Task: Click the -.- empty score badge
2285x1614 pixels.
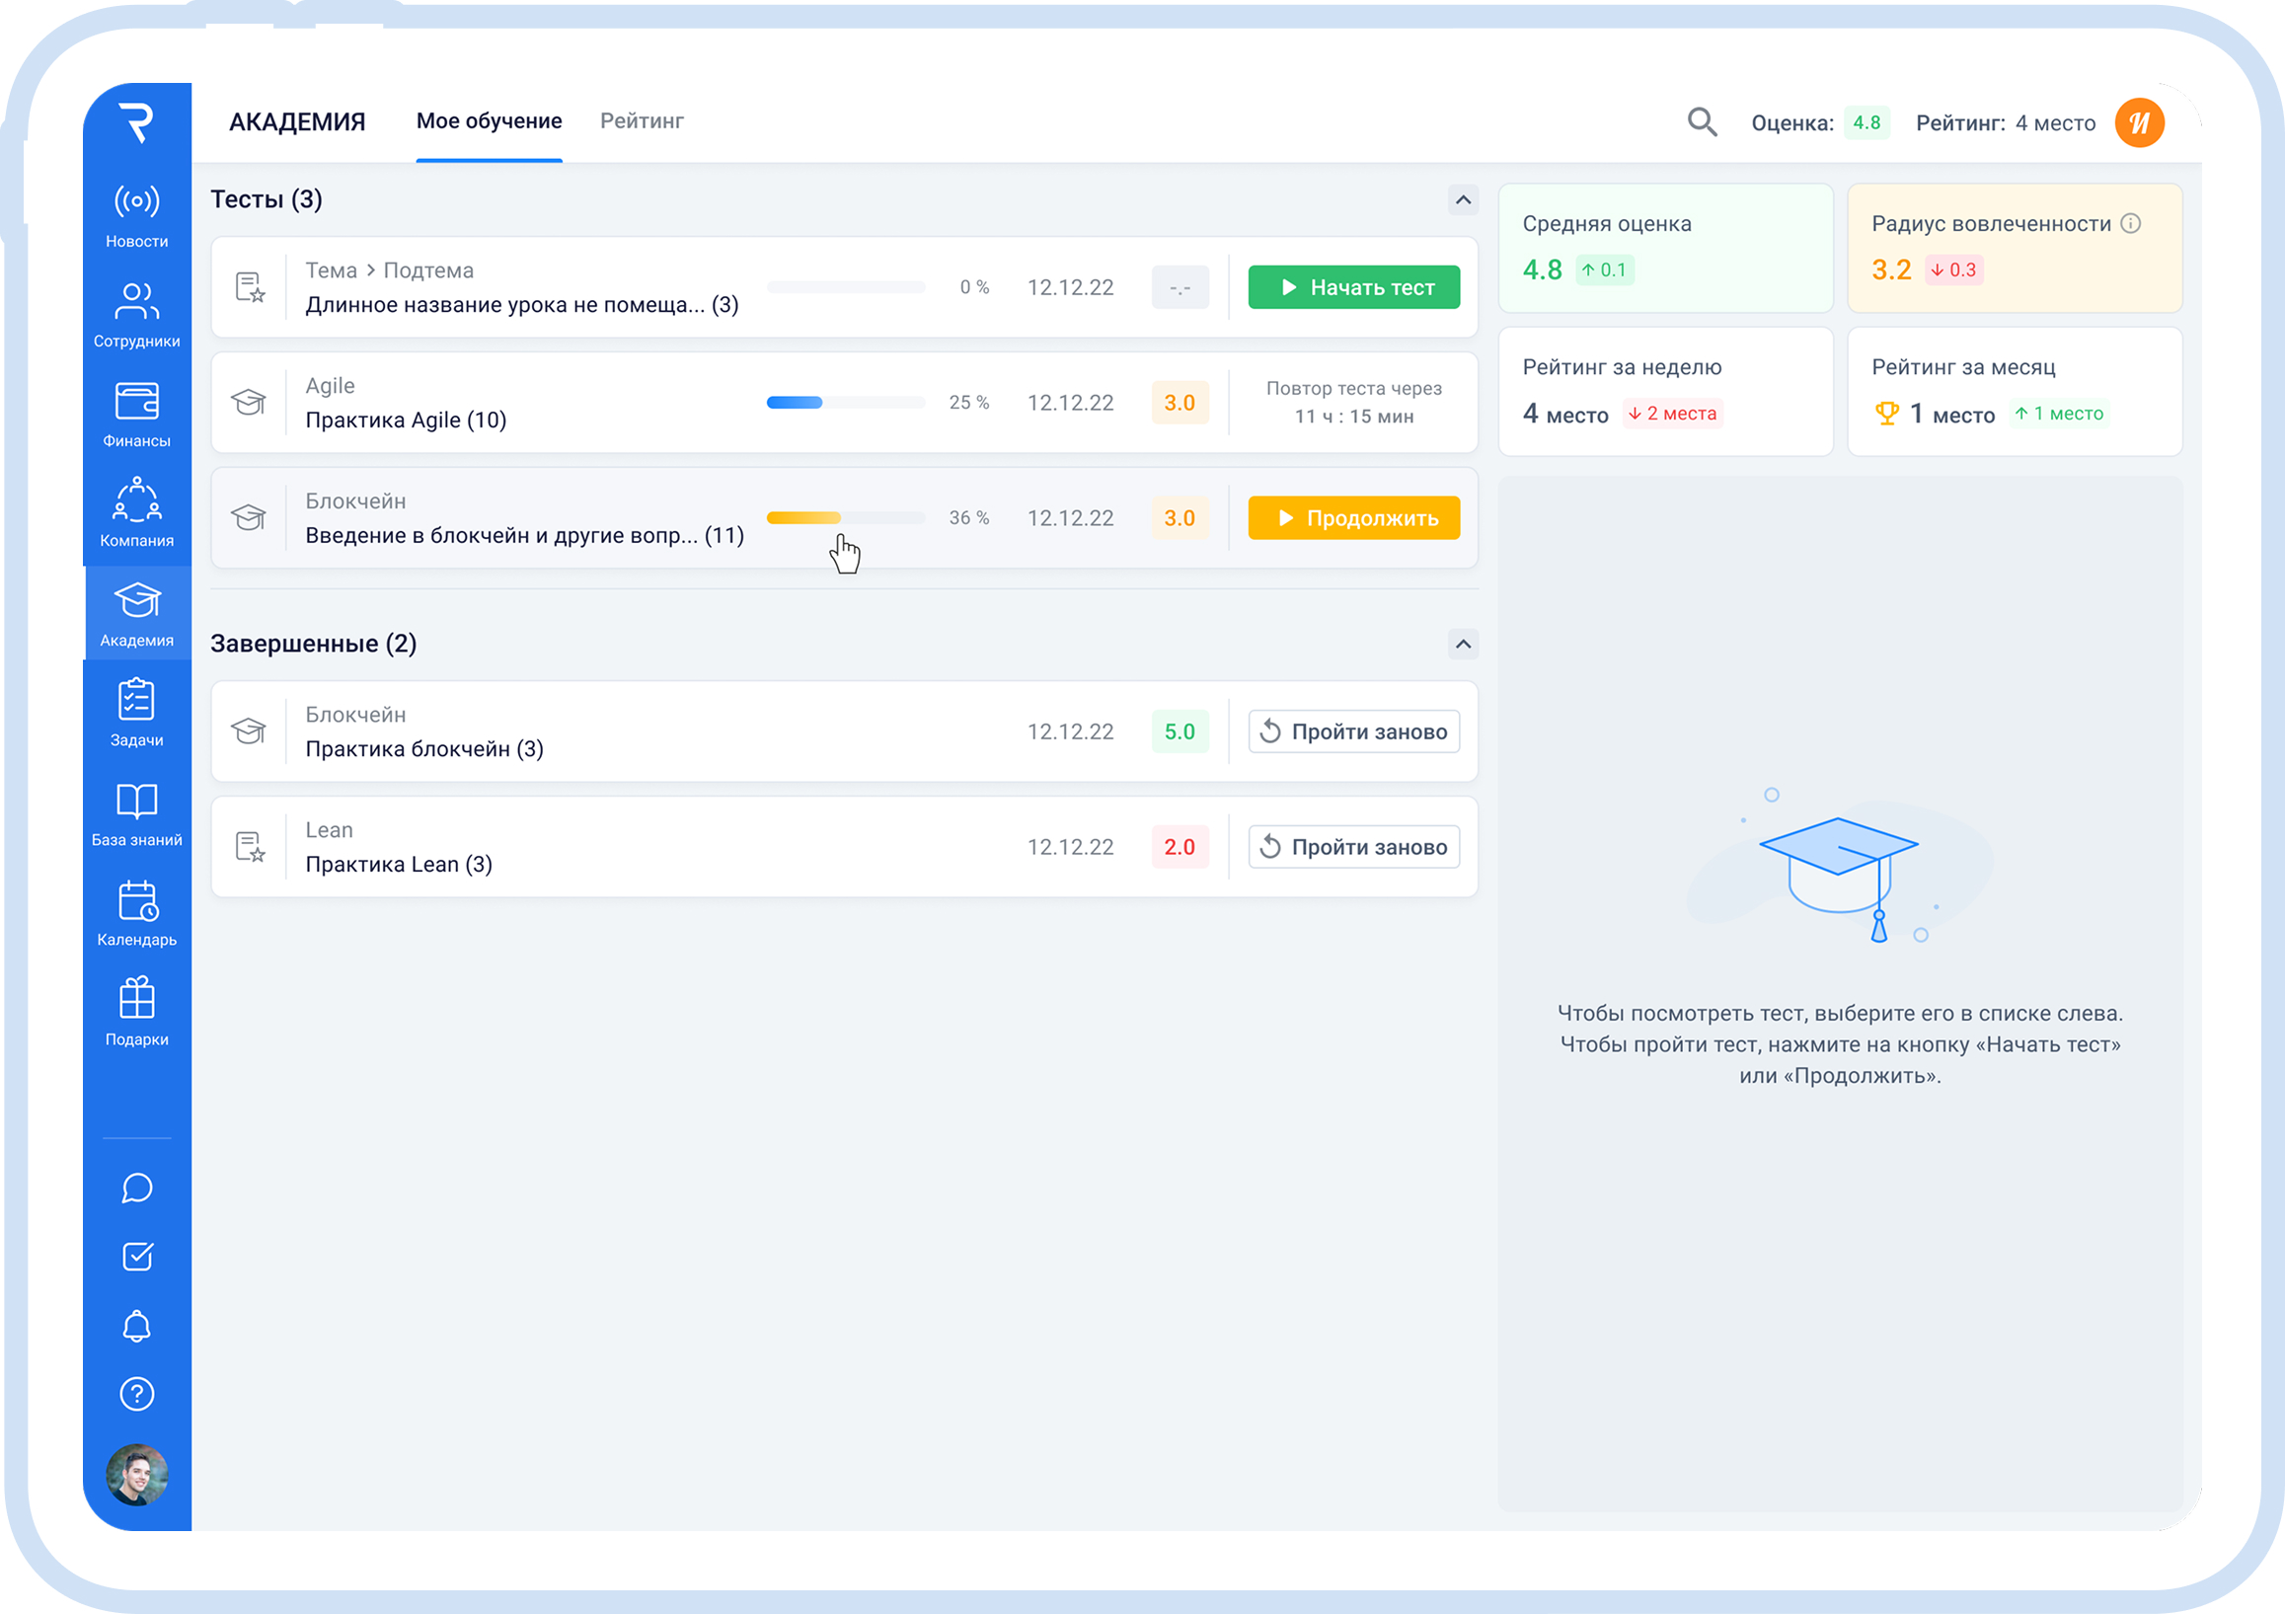Action: click(1180, 287)
